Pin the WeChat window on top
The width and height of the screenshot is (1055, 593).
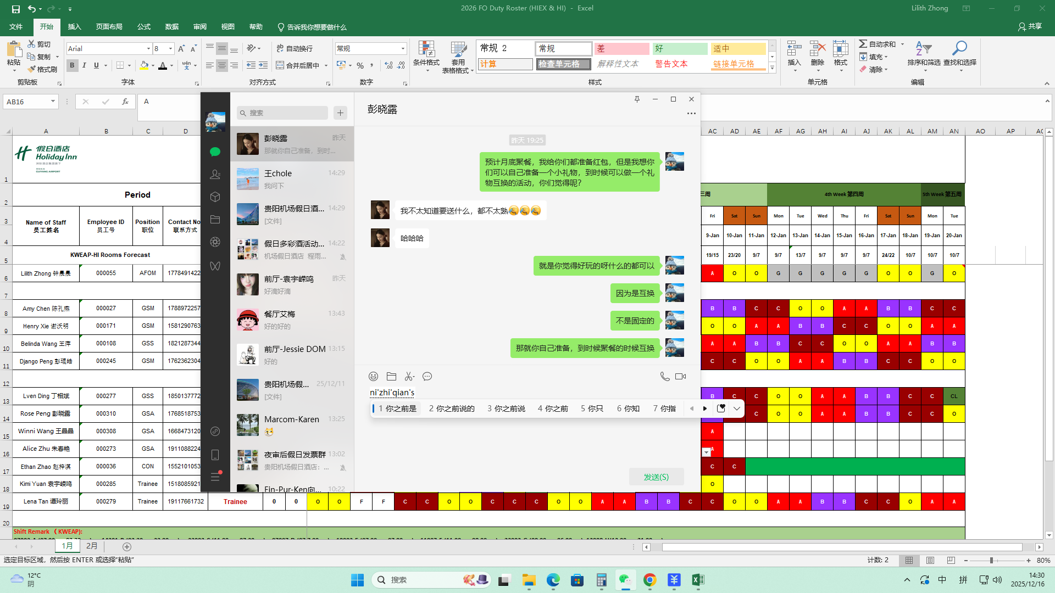tap(637, 99)
